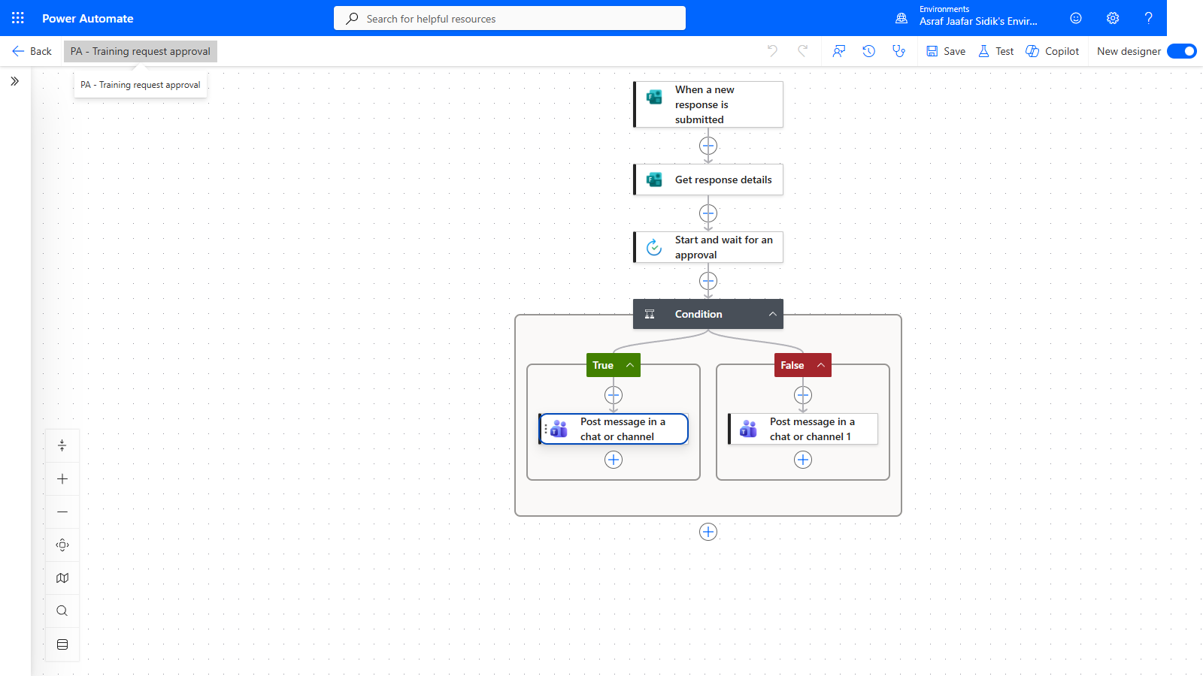Click the collapse/expand all canvas control icon

[x=62, y=446]
